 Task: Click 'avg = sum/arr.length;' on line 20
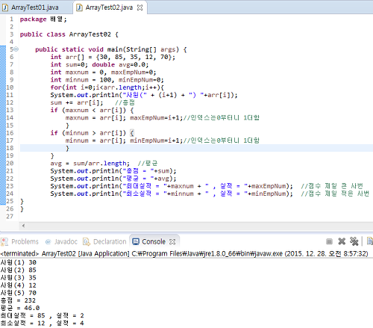(90, 164)
